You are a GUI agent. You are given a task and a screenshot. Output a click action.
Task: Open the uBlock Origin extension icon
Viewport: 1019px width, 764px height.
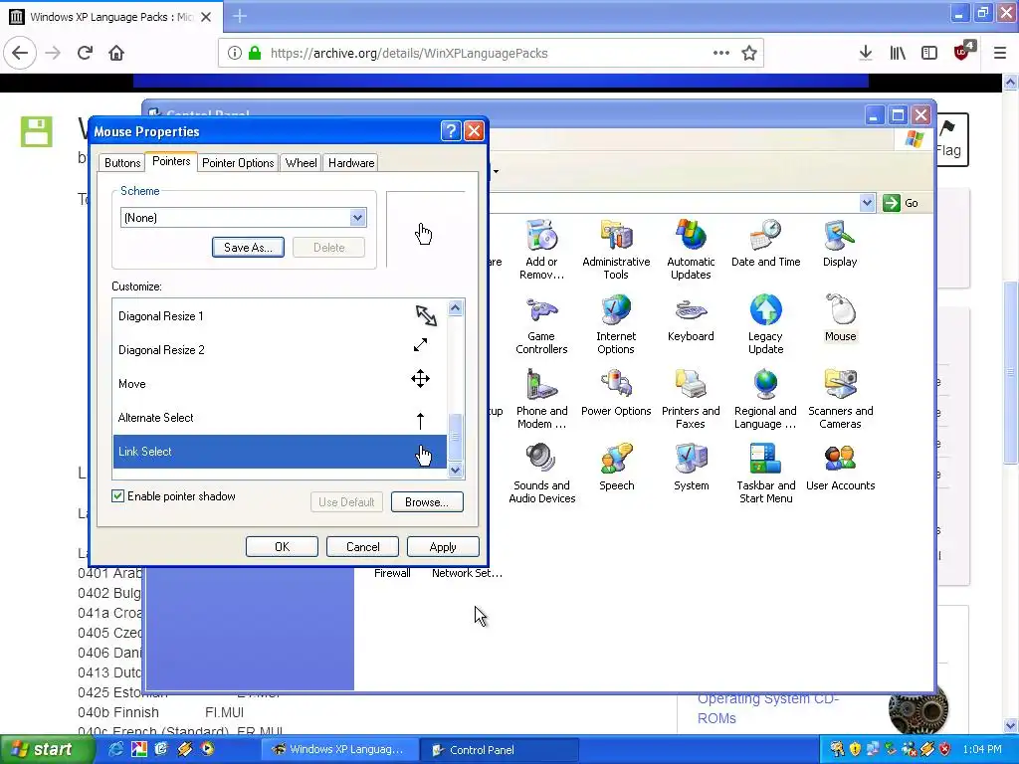click(x=963, y=52)
